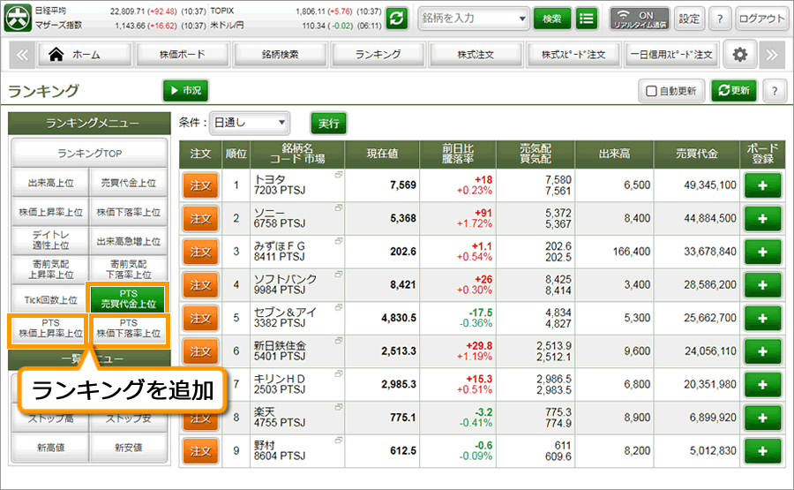The height and width of the screenshot is (490, 794).
Task: Click 注文 button for 野村
Action: coord(200,451)
